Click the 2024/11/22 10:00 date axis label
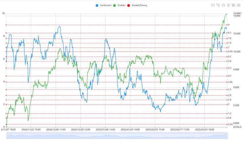The height and width of the screenshot is (141, 243). click(31, 130)
